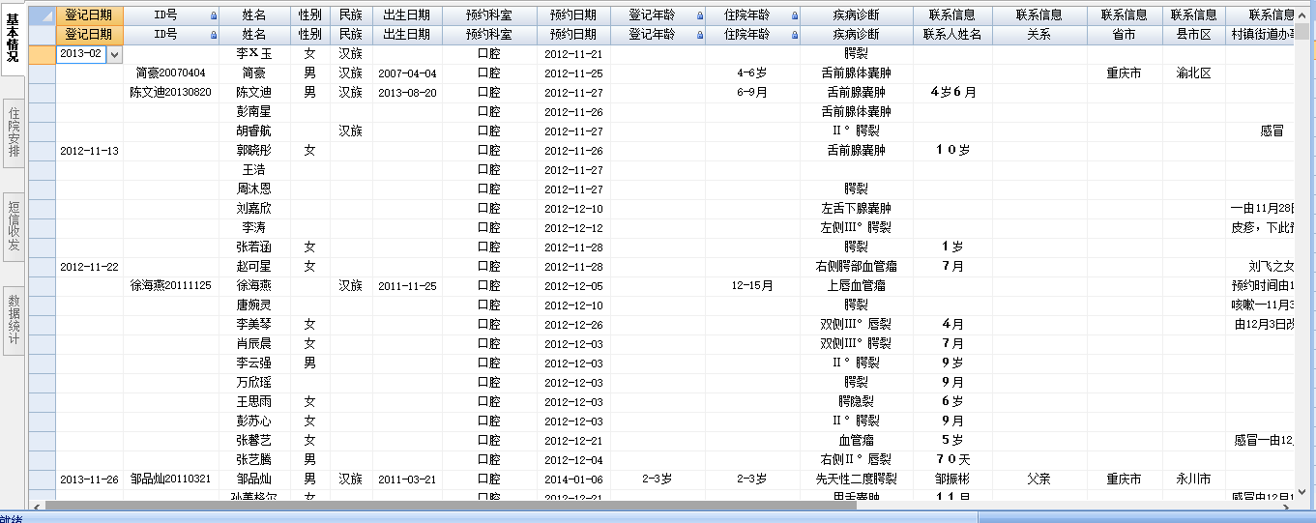Click the horizontal scrollbar left arrow
1316x523 pixels.
pyautogui.click(x=37, y=505)
